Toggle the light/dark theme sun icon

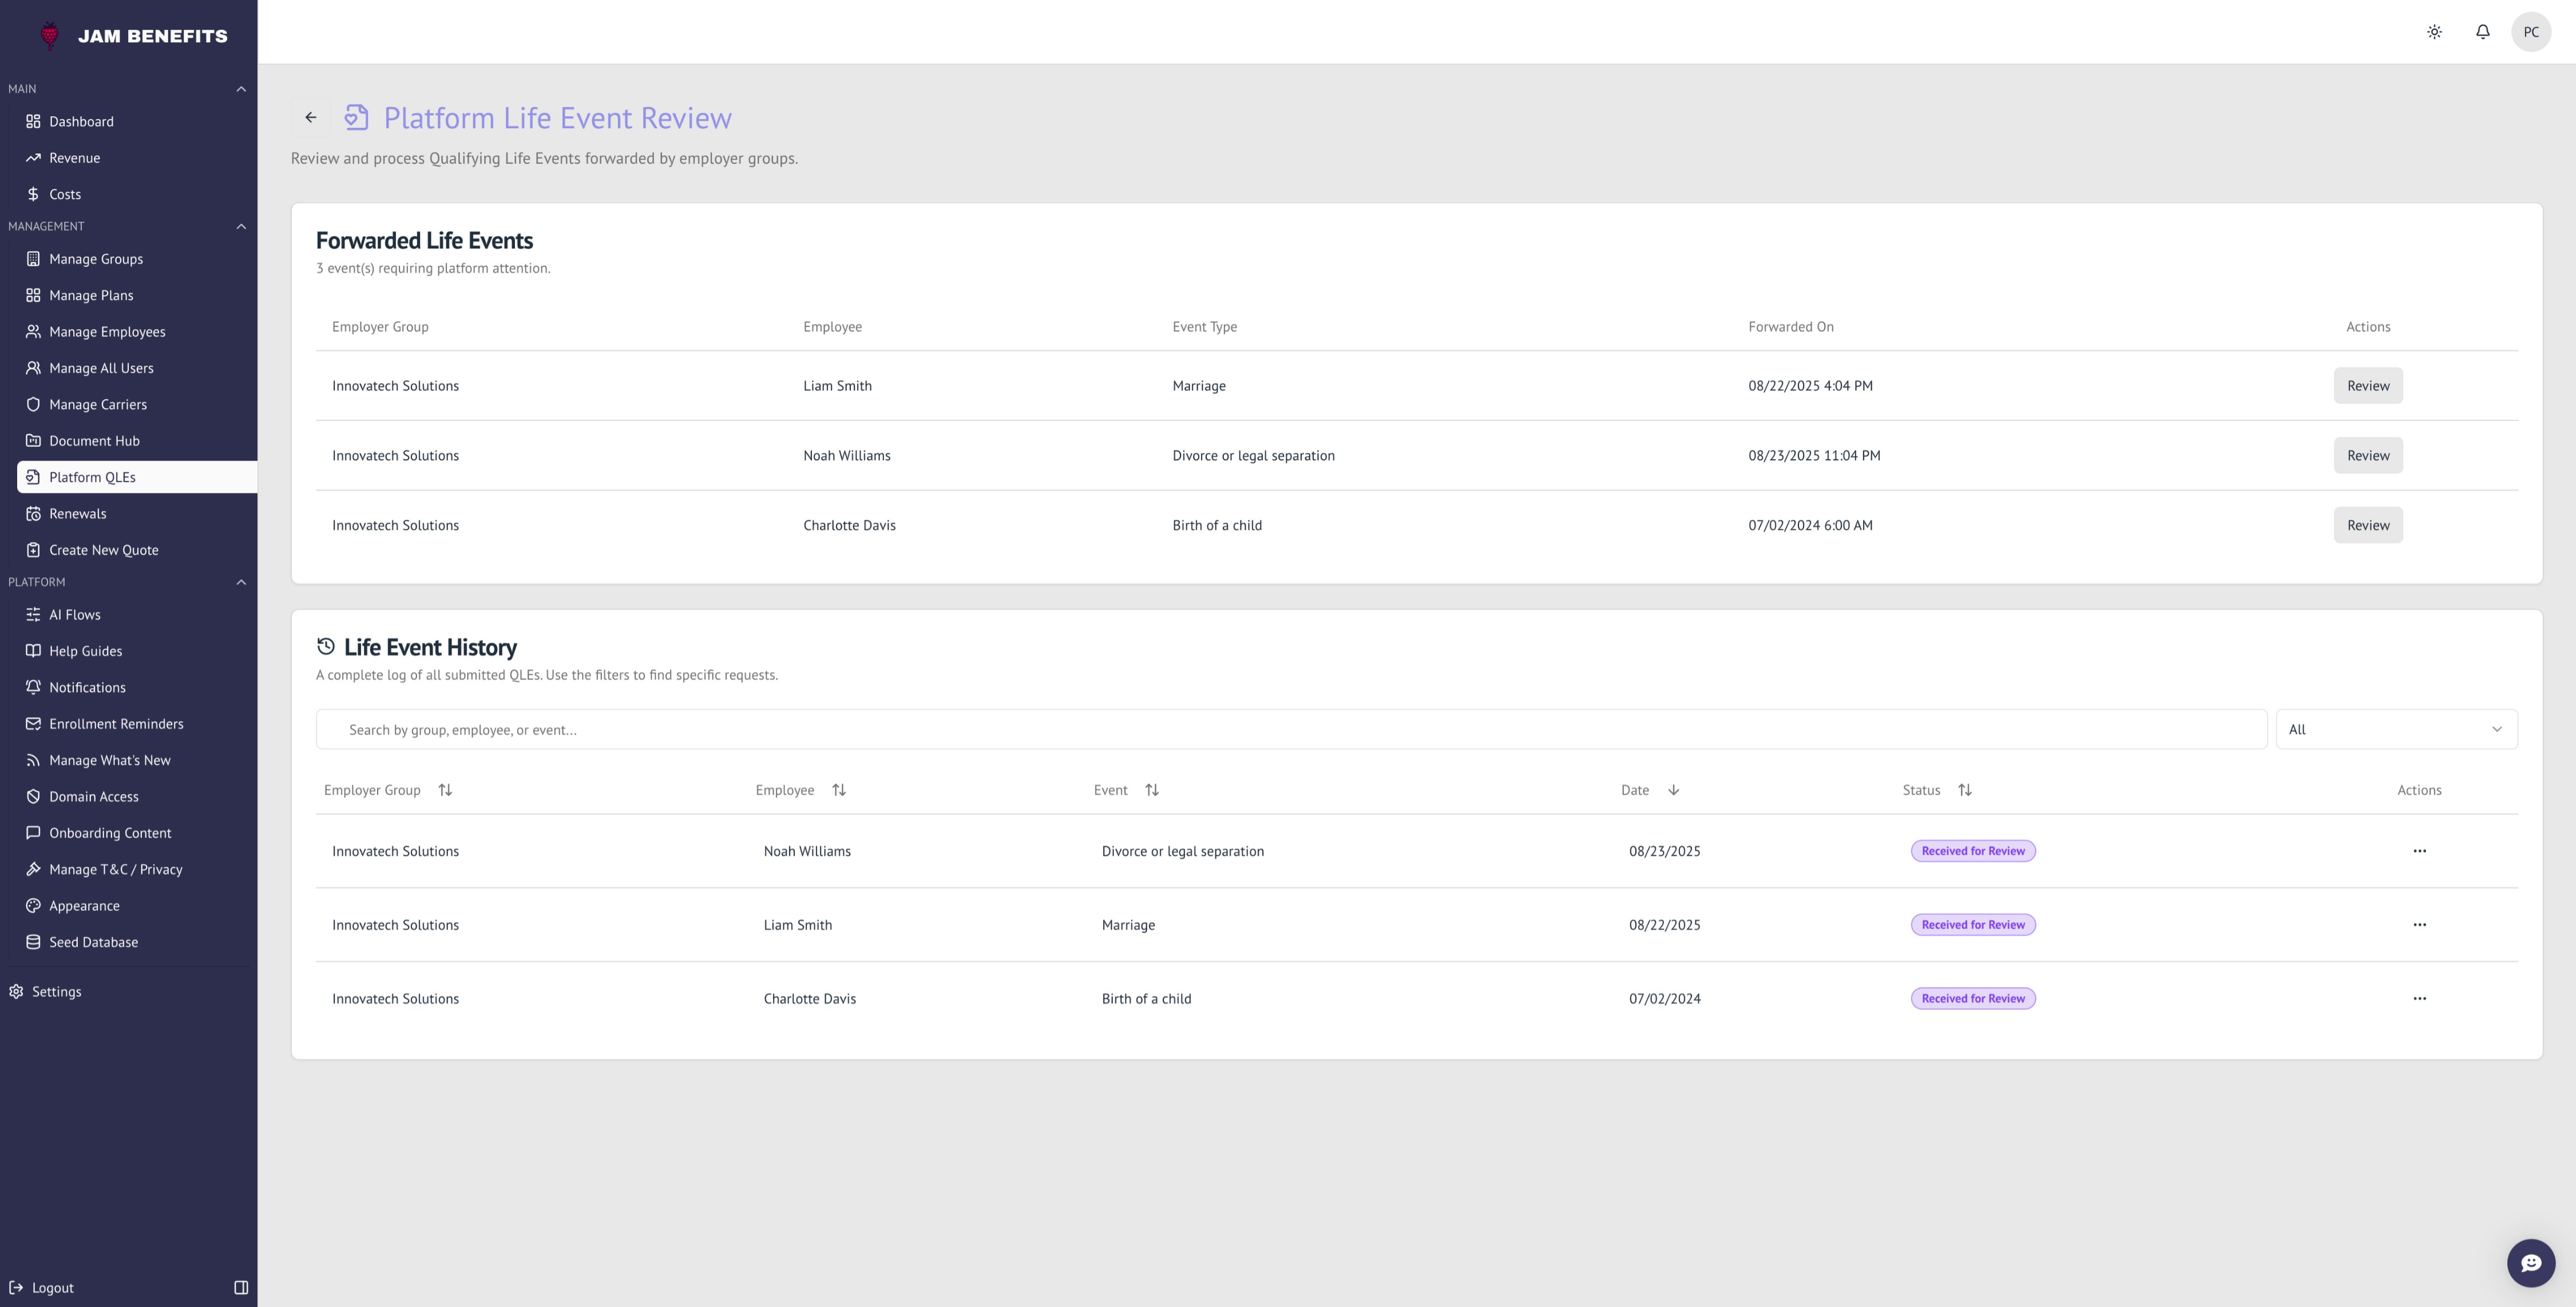[x=2434, y=32]
